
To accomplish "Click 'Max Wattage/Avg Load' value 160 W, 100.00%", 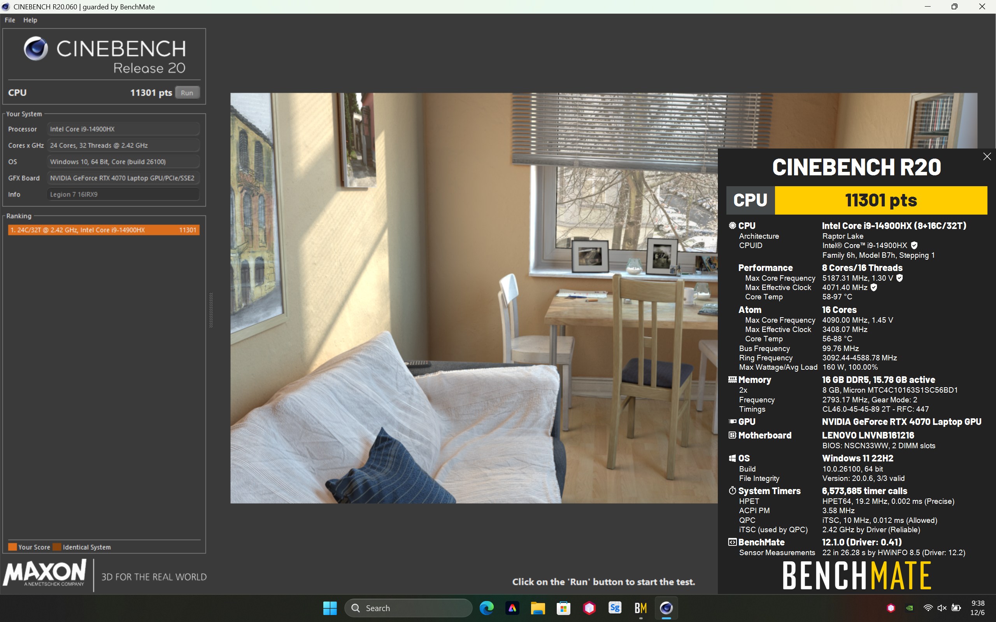I will (x=850, y=367).
